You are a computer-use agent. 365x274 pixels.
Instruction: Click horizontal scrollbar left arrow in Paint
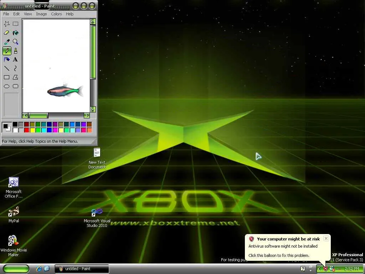tap(25, 115)
